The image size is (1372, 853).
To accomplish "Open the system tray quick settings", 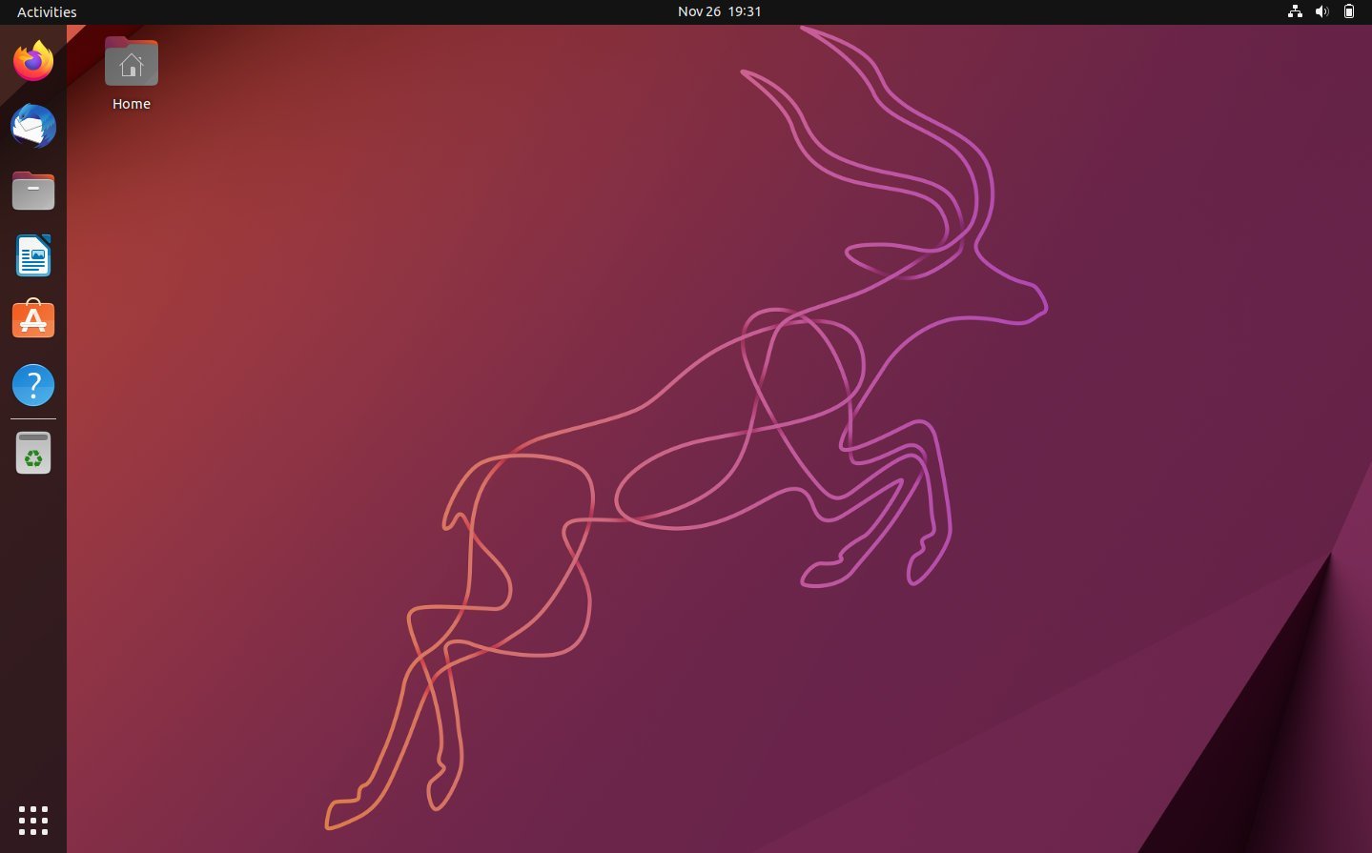I will pos(1321,11).
